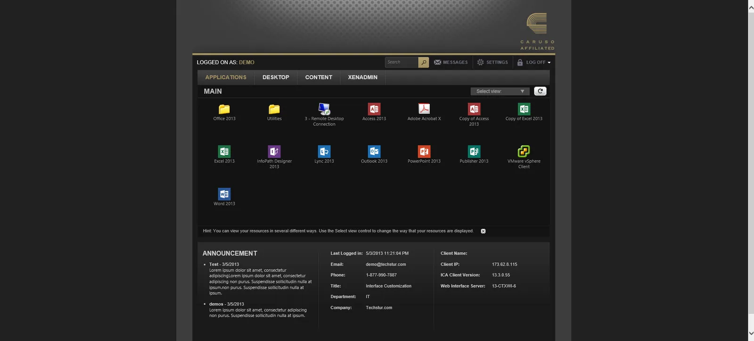Switch to the Applications tab
The width and height of the screenshot is (754, 341).
click(226, 77)
